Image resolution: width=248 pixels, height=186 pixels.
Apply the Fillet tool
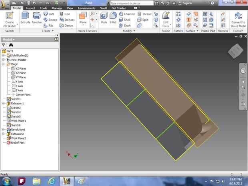point(113,18)
